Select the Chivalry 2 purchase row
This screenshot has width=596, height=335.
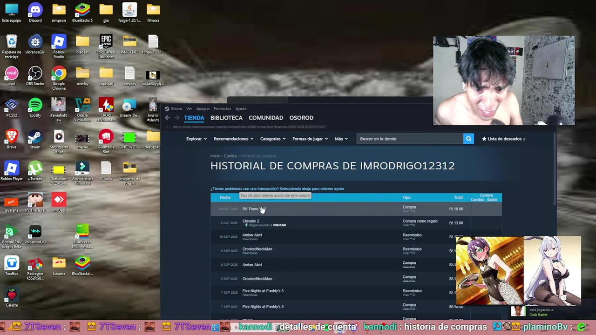tap(356, 223)
